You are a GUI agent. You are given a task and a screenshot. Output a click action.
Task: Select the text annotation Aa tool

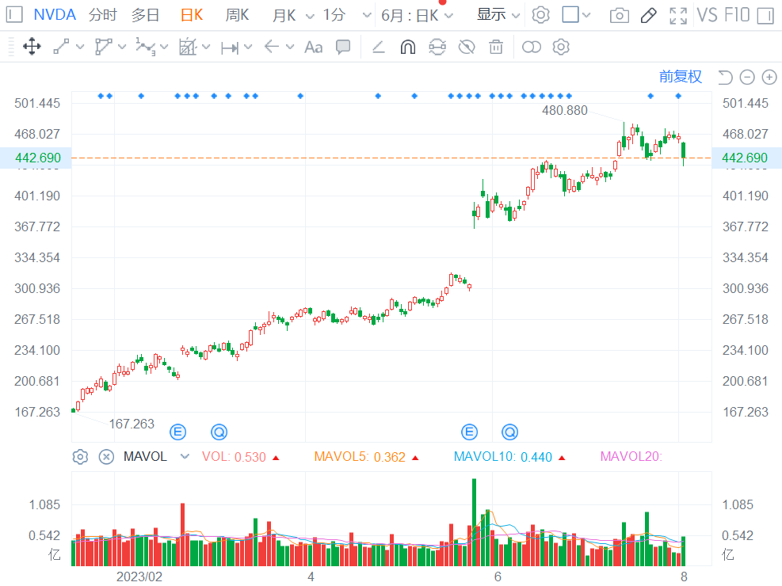pos(314,48)
